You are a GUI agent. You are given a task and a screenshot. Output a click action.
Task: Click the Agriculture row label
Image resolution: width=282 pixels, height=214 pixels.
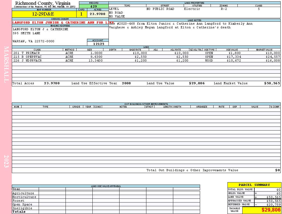[23, 193]
